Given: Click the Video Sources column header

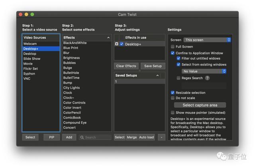Looking at the screenshot, I should (41, 38).
